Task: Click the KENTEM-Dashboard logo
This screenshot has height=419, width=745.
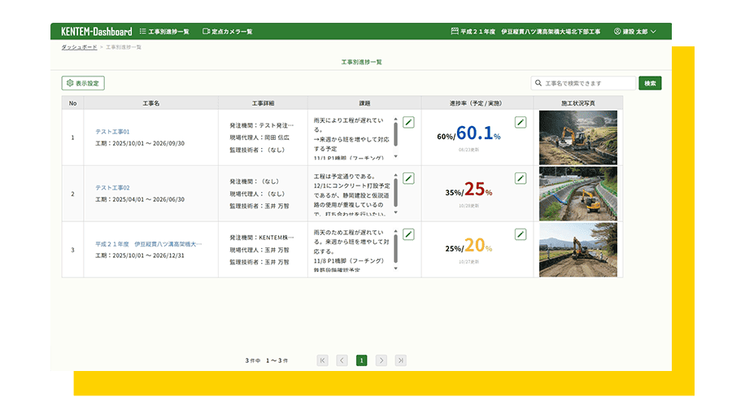Action: click(97, 32)
